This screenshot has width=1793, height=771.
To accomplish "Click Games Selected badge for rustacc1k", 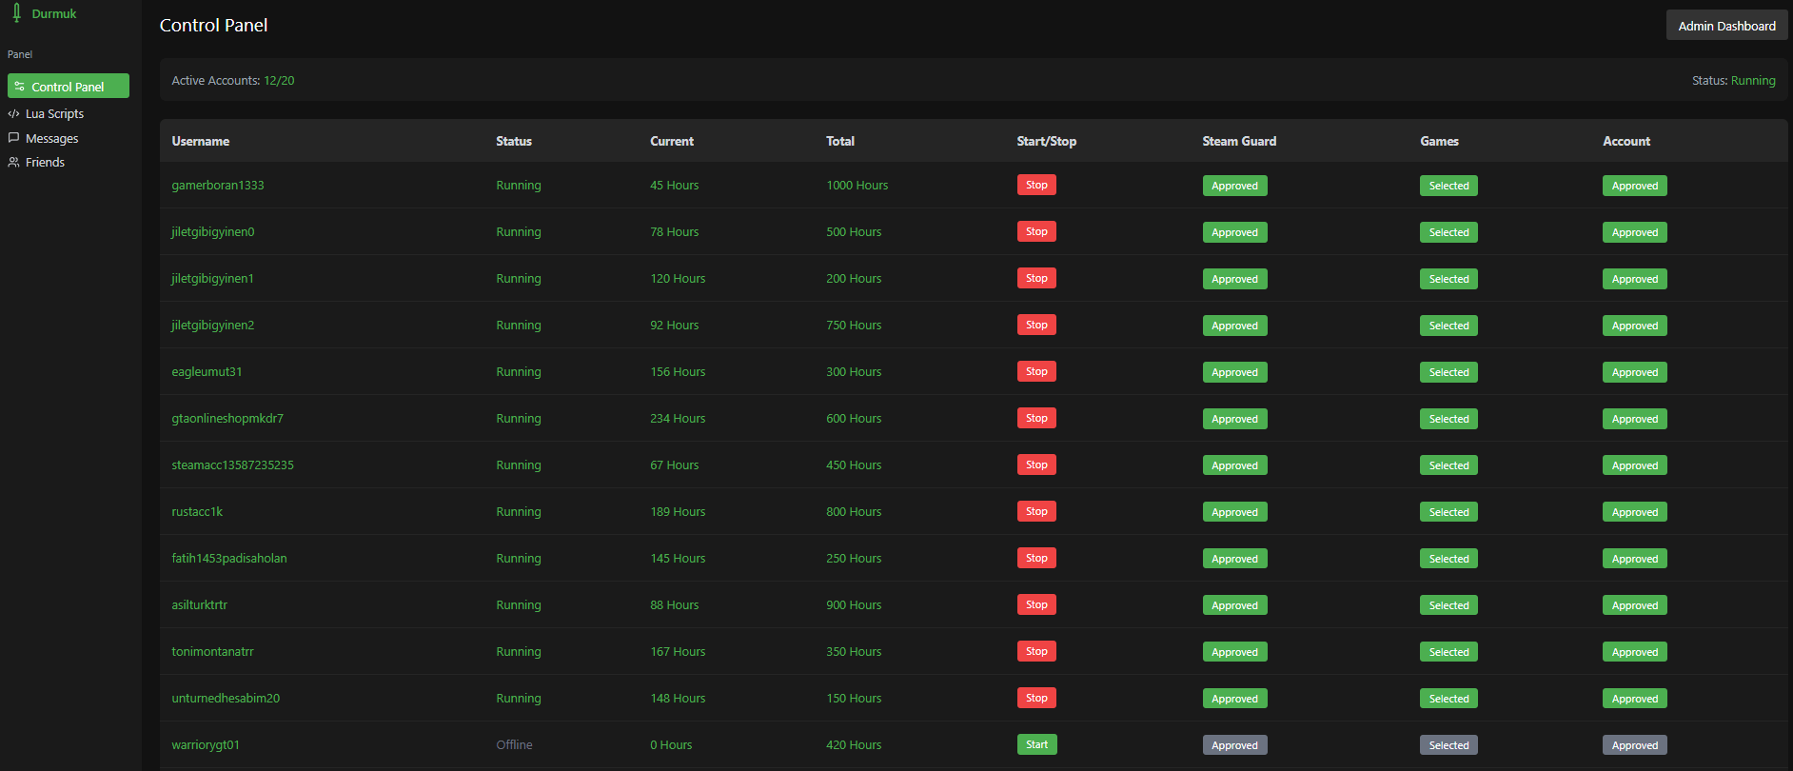I will (1448, 512).
